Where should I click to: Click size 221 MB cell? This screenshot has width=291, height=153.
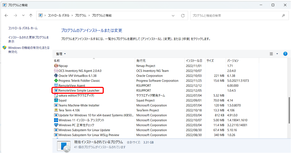tap(219, 76)
